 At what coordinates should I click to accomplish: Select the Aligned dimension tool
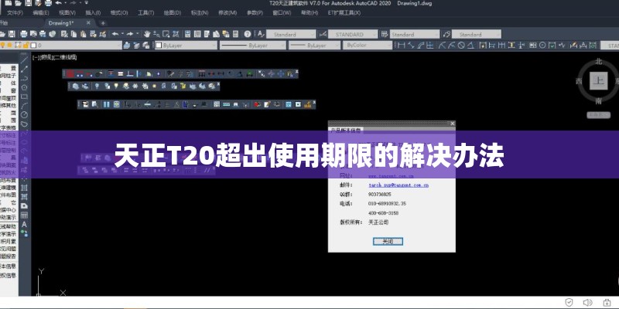tap(411, 46)
